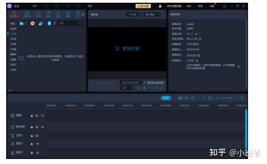The image size is (267, 164).
Task: Mute the 画中画1 track
Action: (43, 127)
